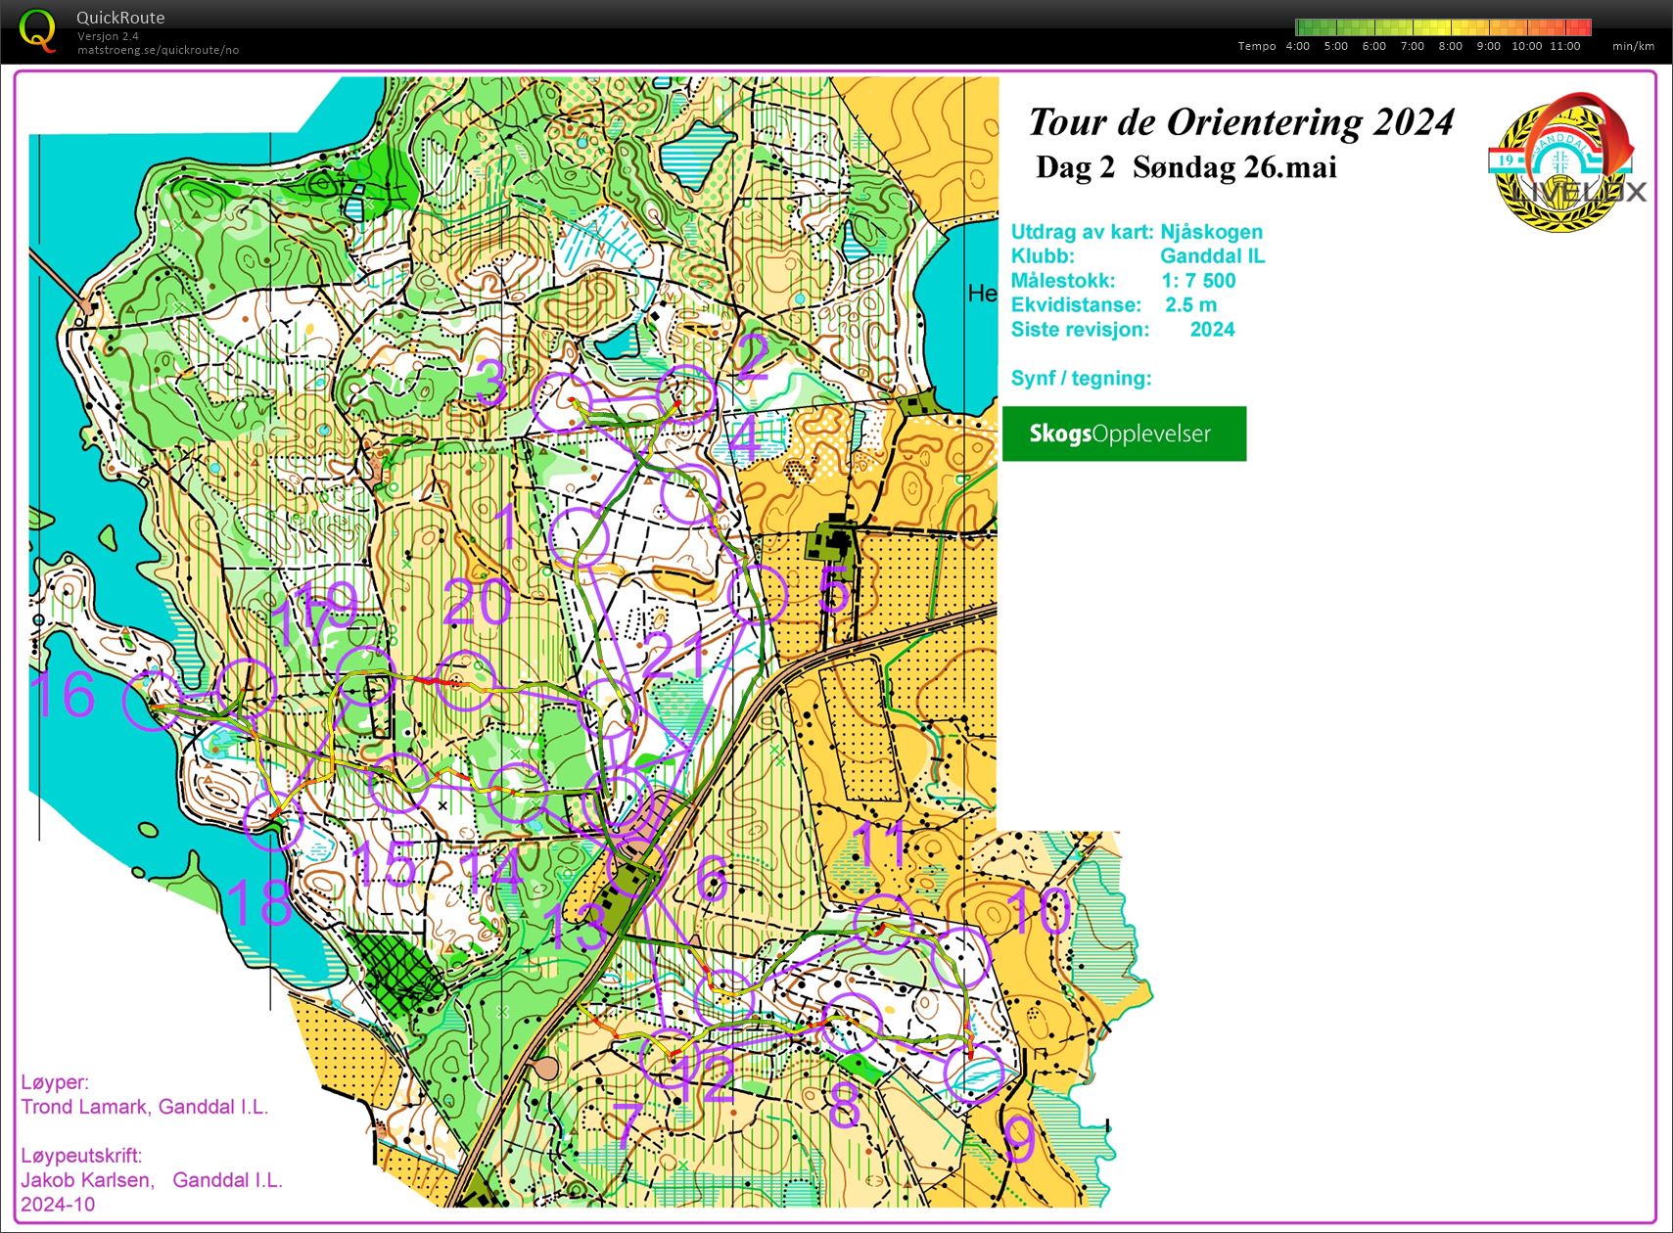Click the Siste revisjon 2024 entry
Viewport: 1673px width, 1233px height.
(1123, 330)
